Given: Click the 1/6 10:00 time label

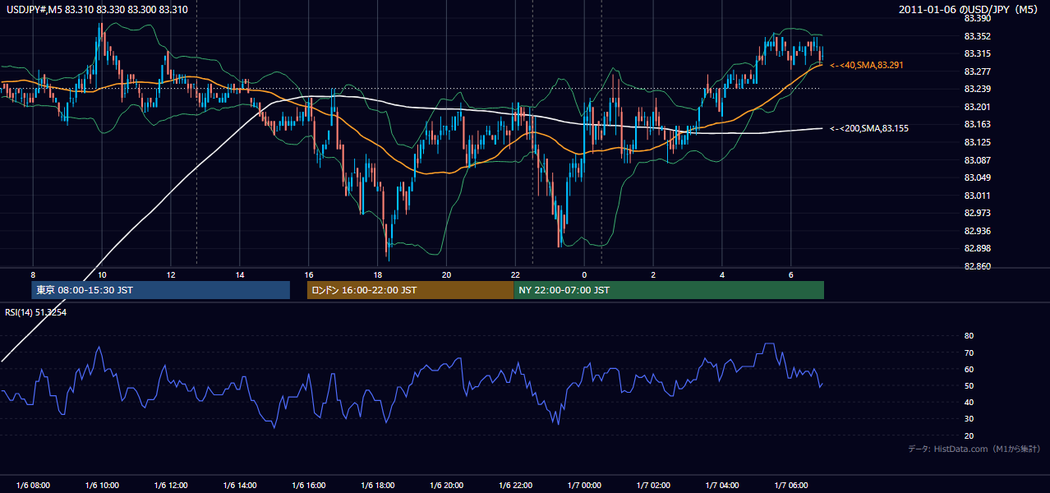Looking at the screenshot, I should click(x=102, y=486).
